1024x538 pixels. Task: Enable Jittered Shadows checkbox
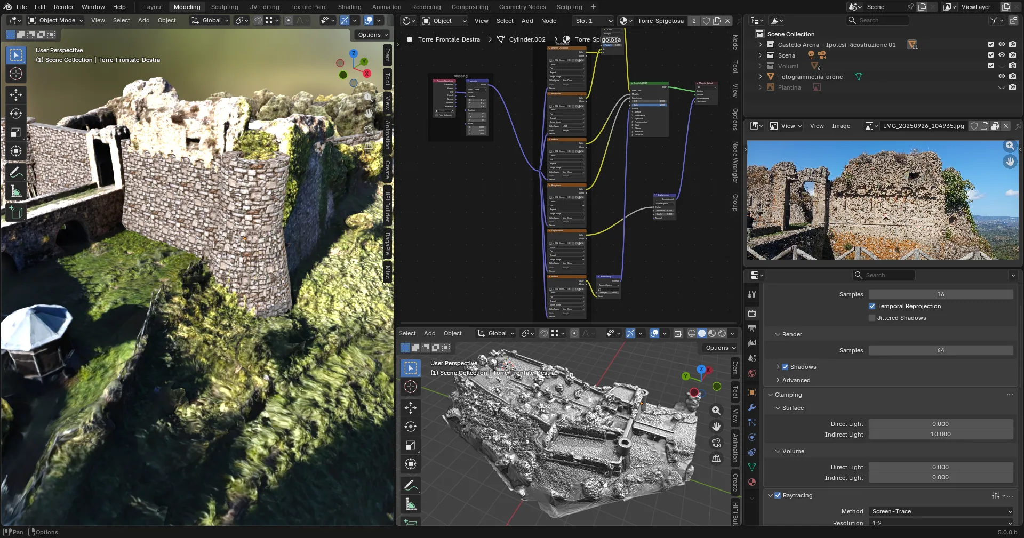pos(872,318)
